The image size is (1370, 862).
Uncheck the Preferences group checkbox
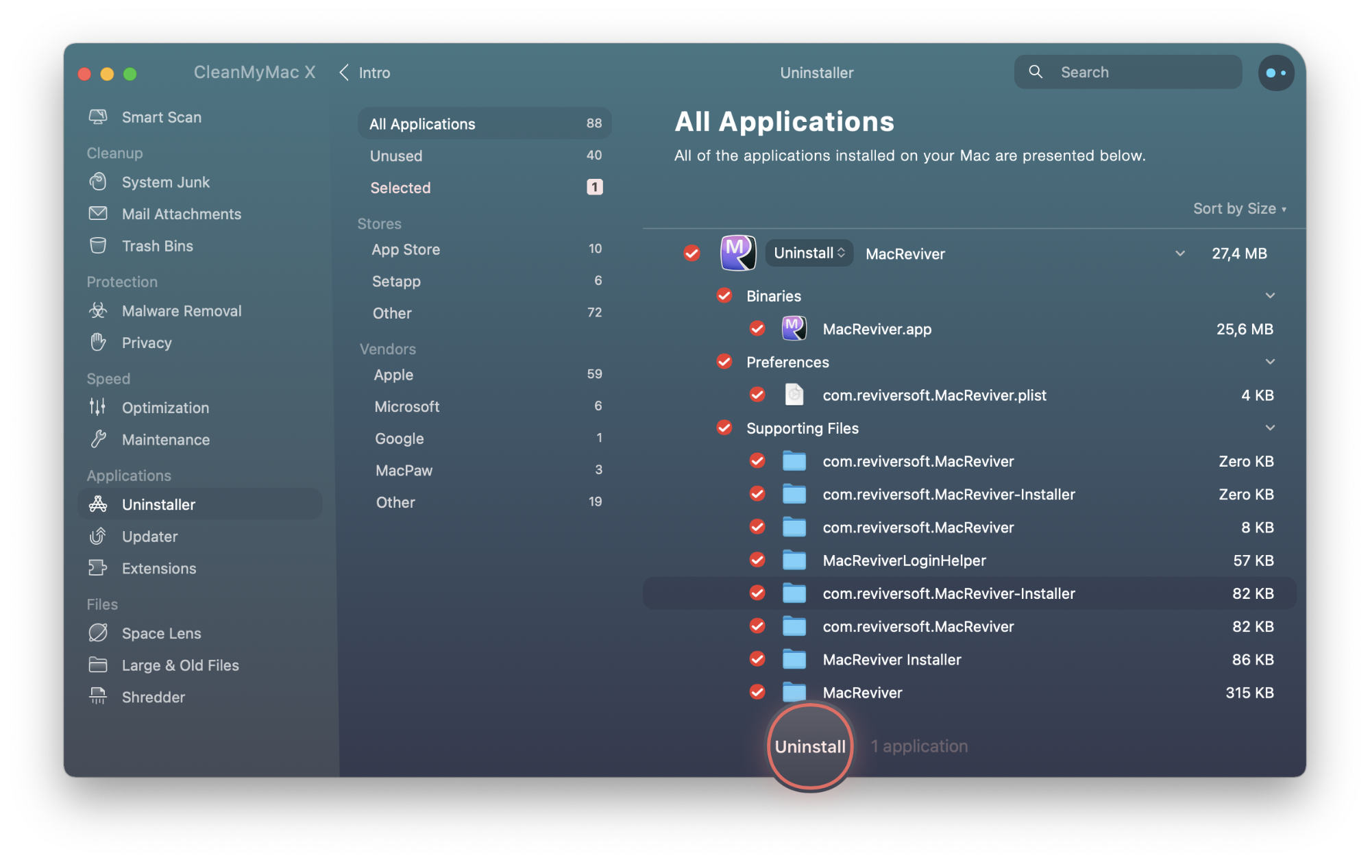(724, 361)
